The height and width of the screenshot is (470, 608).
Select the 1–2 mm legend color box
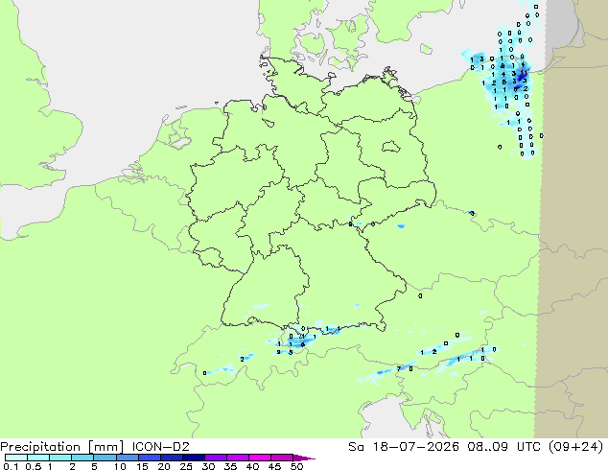pos(60,458)
